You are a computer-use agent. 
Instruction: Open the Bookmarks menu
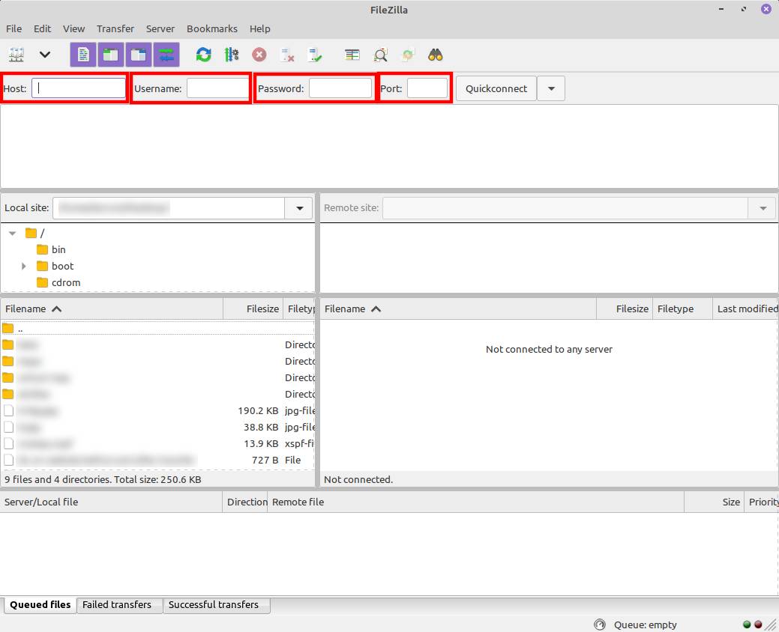pyautogui.click(x=212, y=28)
